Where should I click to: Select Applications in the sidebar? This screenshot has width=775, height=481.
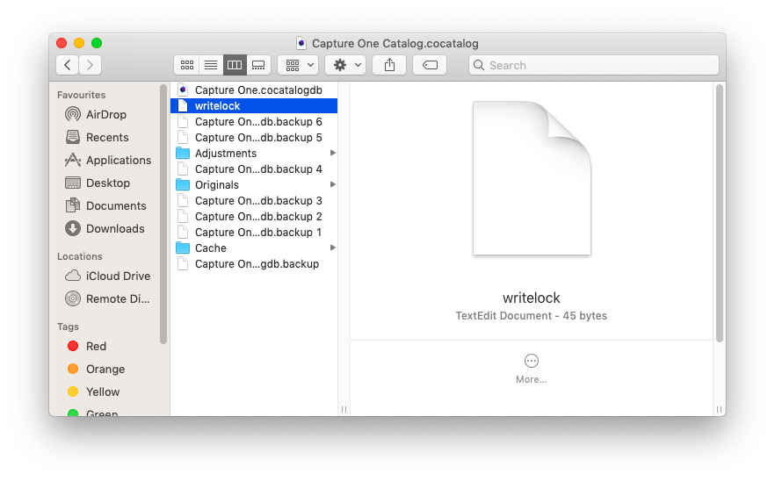[x=118, y=160]
